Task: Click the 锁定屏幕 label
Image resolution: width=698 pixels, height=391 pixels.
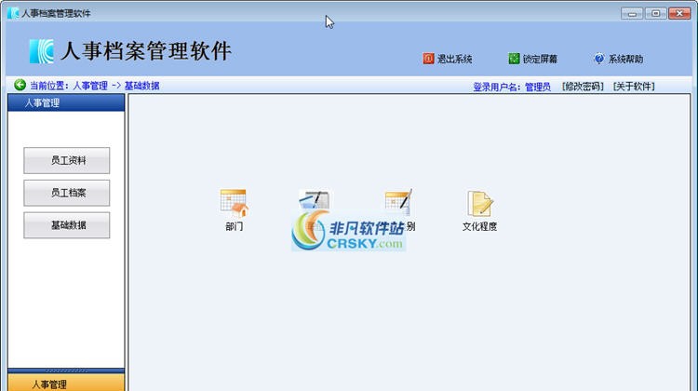Action: [x=540, y=59]
